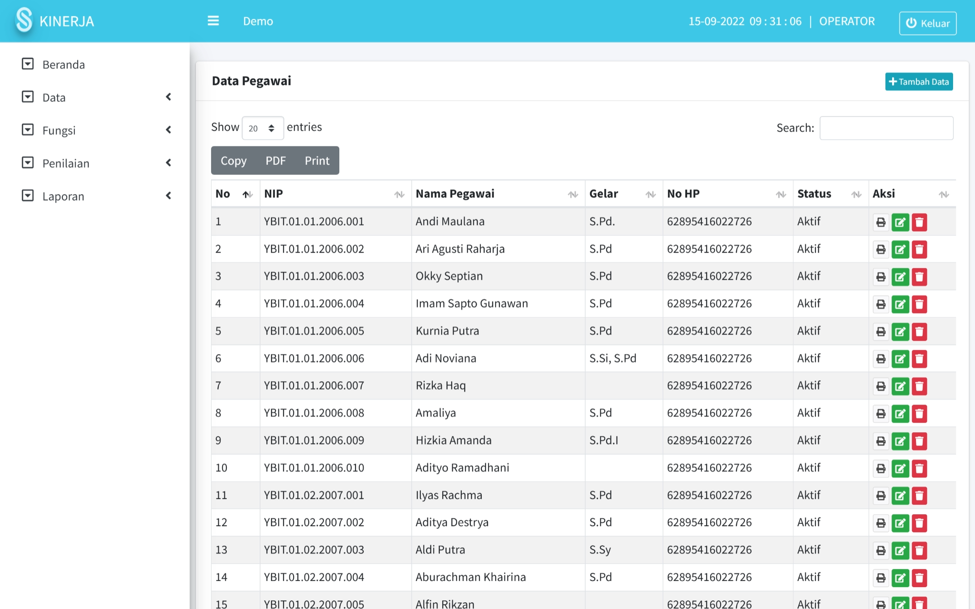Open the Show entries count dropdown
The image size is (975, 609).
tap(263, 128)
